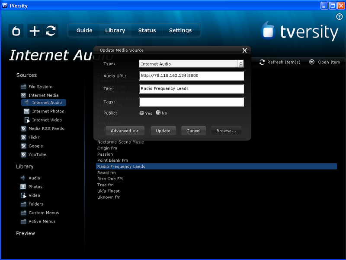Switch to the Settings tab
The image size is (346, 260).
(x=180, y=31)
